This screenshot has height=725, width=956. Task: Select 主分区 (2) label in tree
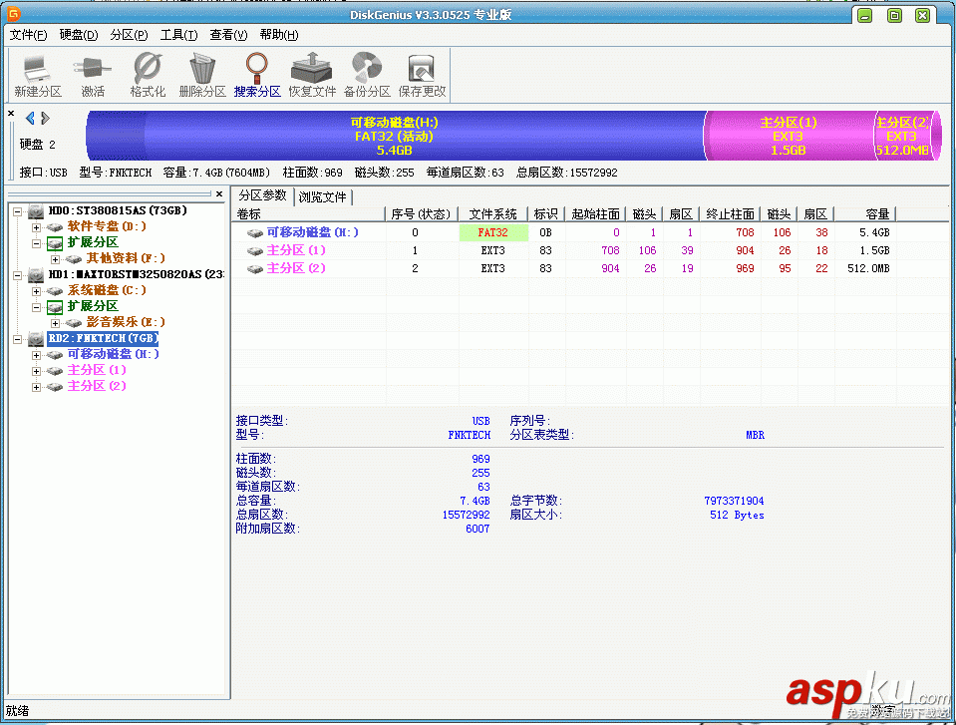pos(97,386)
